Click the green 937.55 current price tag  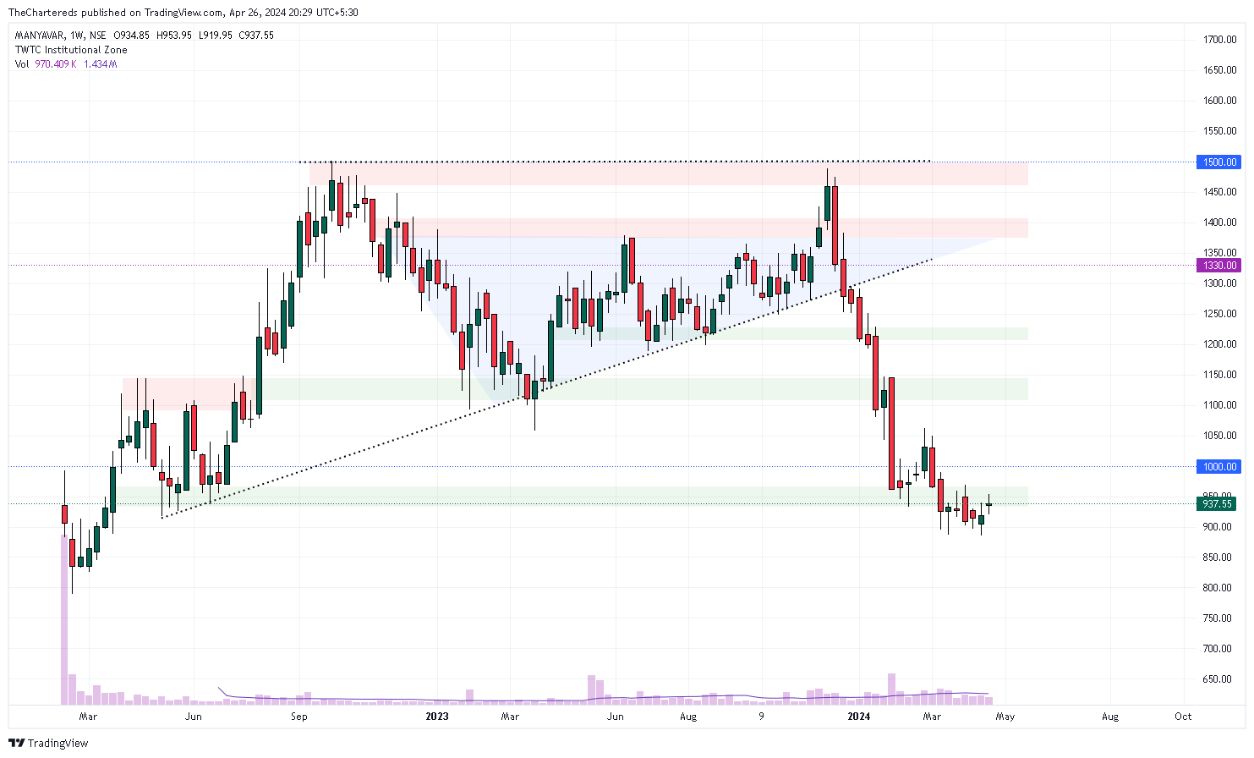1217,504
